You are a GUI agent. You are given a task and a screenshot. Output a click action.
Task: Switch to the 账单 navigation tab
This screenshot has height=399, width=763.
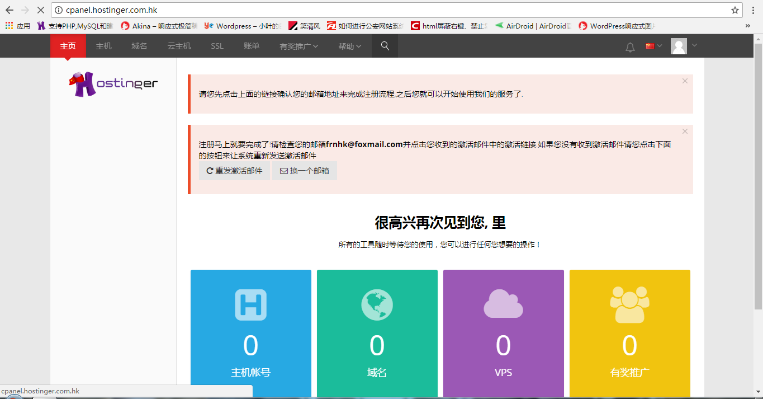252,46
